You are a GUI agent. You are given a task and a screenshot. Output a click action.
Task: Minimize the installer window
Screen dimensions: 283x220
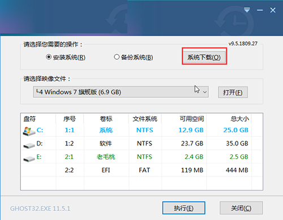(260, 10)
